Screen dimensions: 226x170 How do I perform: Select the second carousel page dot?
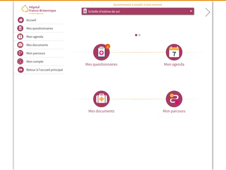click(x=139, y=35)
